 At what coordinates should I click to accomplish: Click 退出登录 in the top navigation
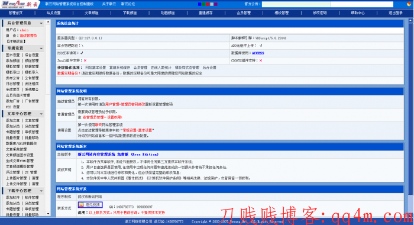click(x=396, y=13)
